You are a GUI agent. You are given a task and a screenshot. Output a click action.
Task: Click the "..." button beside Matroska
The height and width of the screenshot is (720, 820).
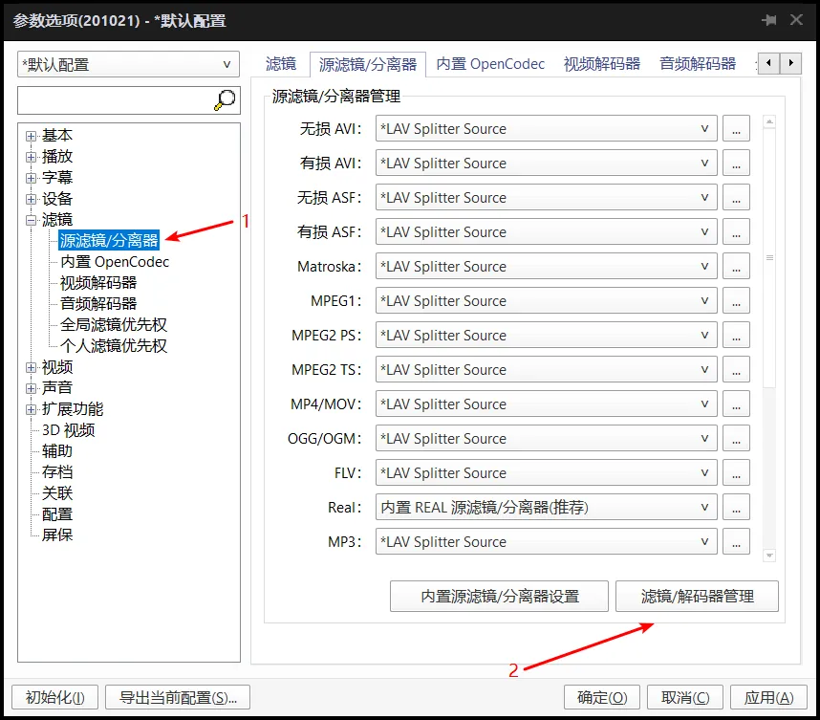[735, 266]
